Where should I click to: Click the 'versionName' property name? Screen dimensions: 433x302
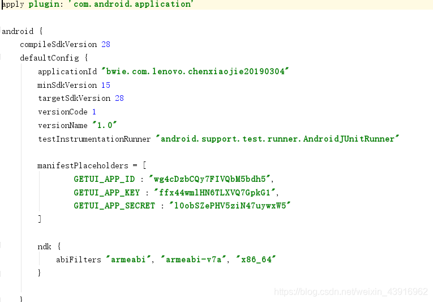coord(63,126)
